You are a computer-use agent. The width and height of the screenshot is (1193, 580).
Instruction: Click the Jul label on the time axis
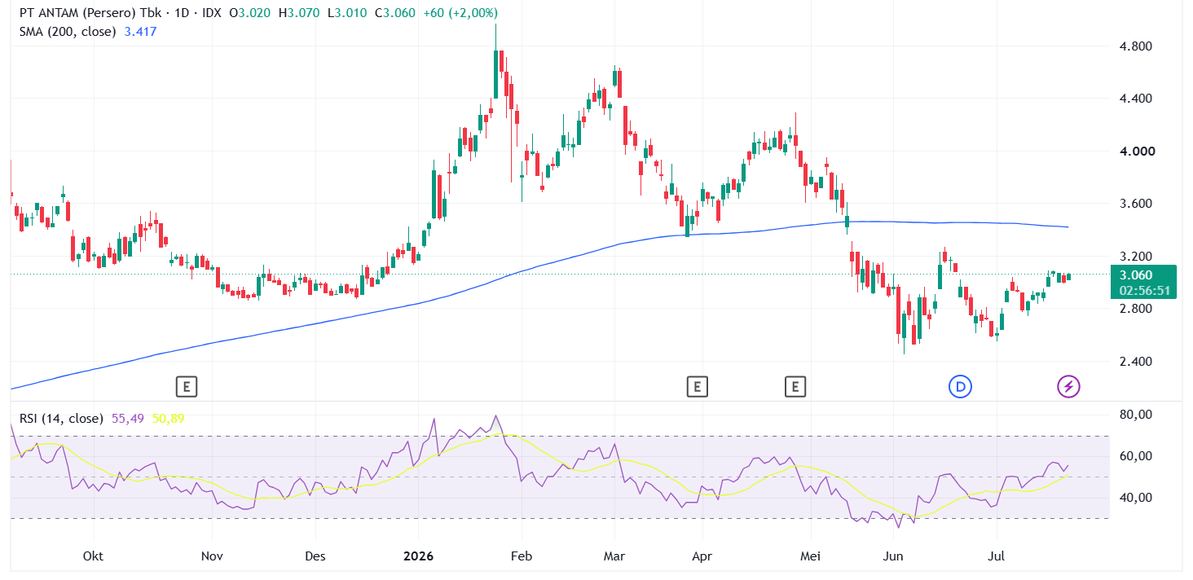[997, 556]
